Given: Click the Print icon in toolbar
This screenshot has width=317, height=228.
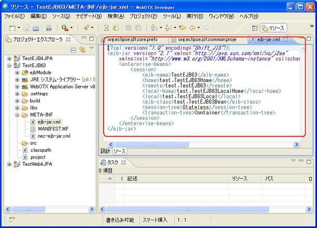Looking at the screenshot, I should [35, 27].
